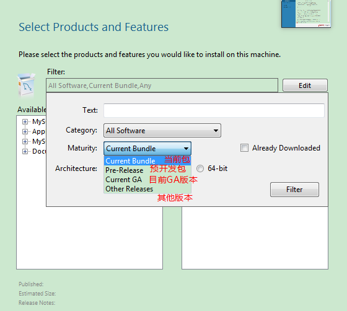Viewport: 347px width, 311px height.
Task: Click the read-only Filter summary field
Action: pos(162,85)
